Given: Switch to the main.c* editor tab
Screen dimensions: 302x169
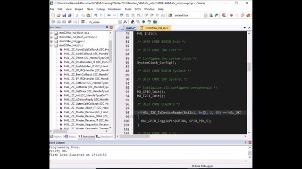Looking at the screenshot, I should (128, 28).
